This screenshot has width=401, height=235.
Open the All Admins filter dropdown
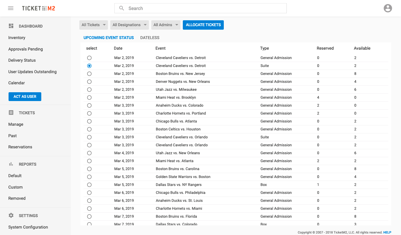click(x=166, y=25)
